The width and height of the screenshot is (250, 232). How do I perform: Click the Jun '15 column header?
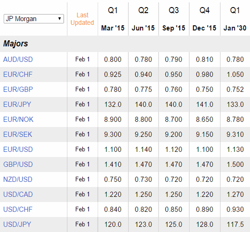pos(143,28)
